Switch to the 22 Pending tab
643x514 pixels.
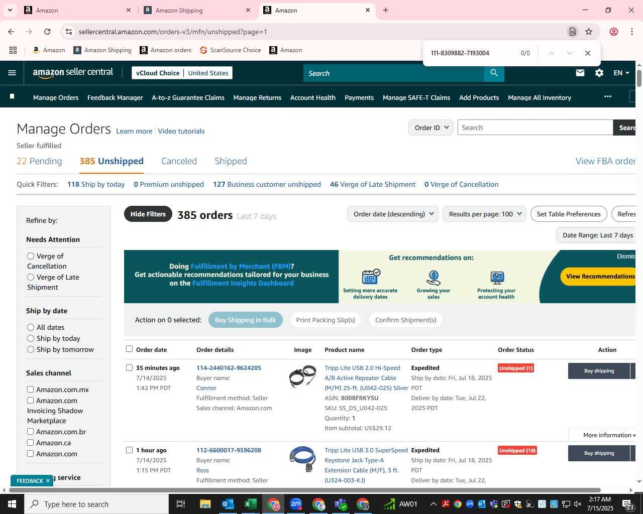(x=39, y=161)
